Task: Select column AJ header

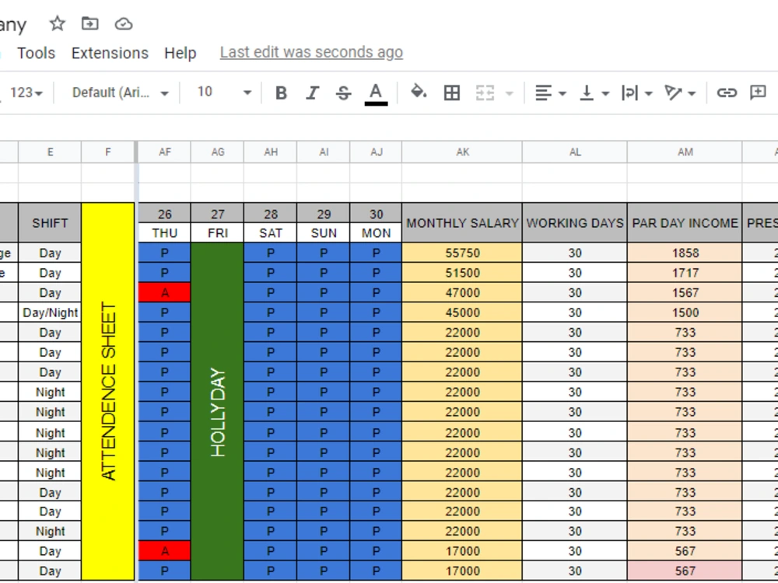Action: [376, 152]
